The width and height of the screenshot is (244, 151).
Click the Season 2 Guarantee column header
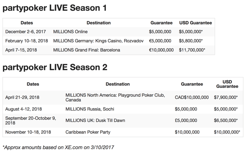[x=192, y=84]
